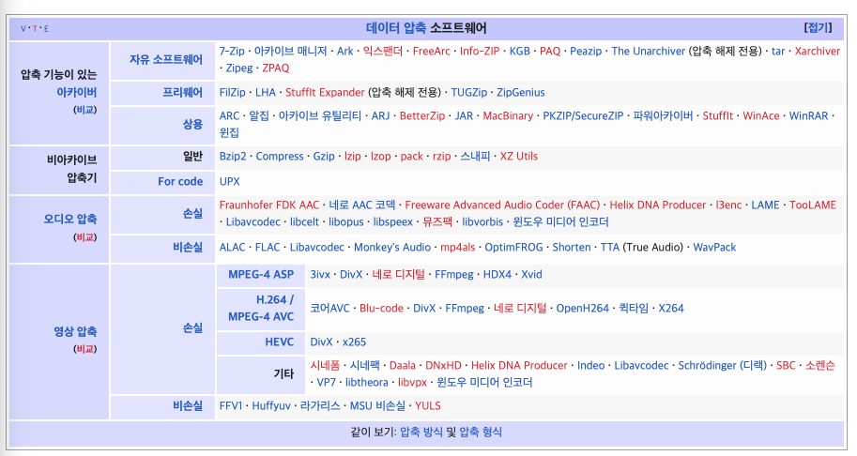Open the MPEG-4 ASP heading link
857x456 pixels.
click(261, 274)
